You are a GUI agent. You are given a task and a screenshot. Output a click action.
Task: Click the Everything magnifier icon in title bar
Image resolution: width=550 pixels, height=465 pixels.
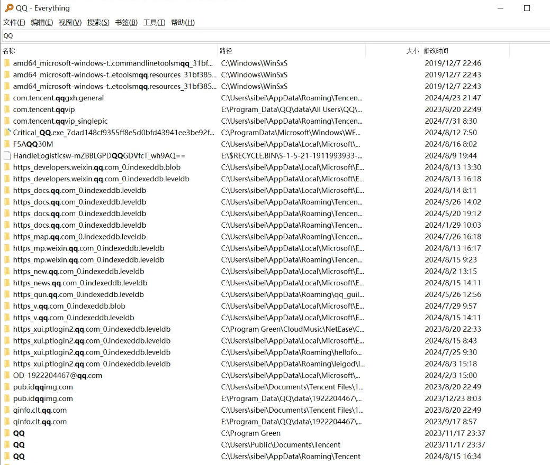9,8
